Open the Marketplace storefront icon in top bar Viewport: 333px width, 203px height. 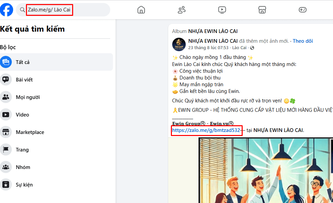[262, 10]
